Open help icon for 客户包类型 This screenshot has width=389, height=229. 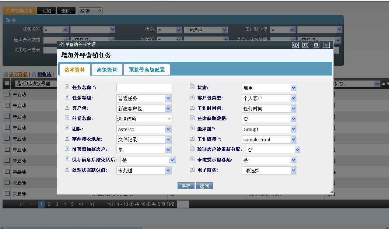tap(192, 98)
